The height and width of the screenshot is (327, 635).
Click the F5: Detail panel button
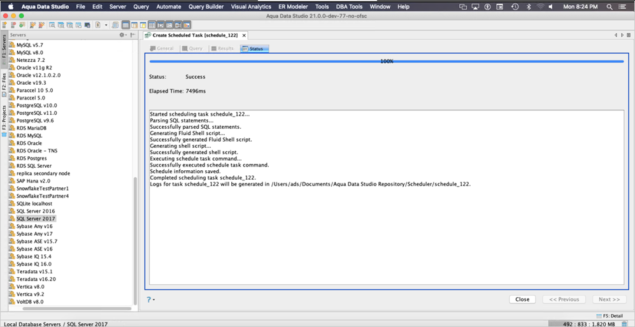(609, 316)
